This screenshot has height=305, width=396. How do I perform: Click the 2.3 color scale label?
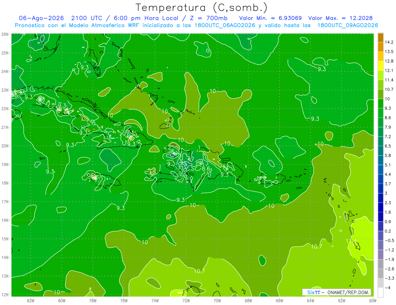tap(388, 203)
